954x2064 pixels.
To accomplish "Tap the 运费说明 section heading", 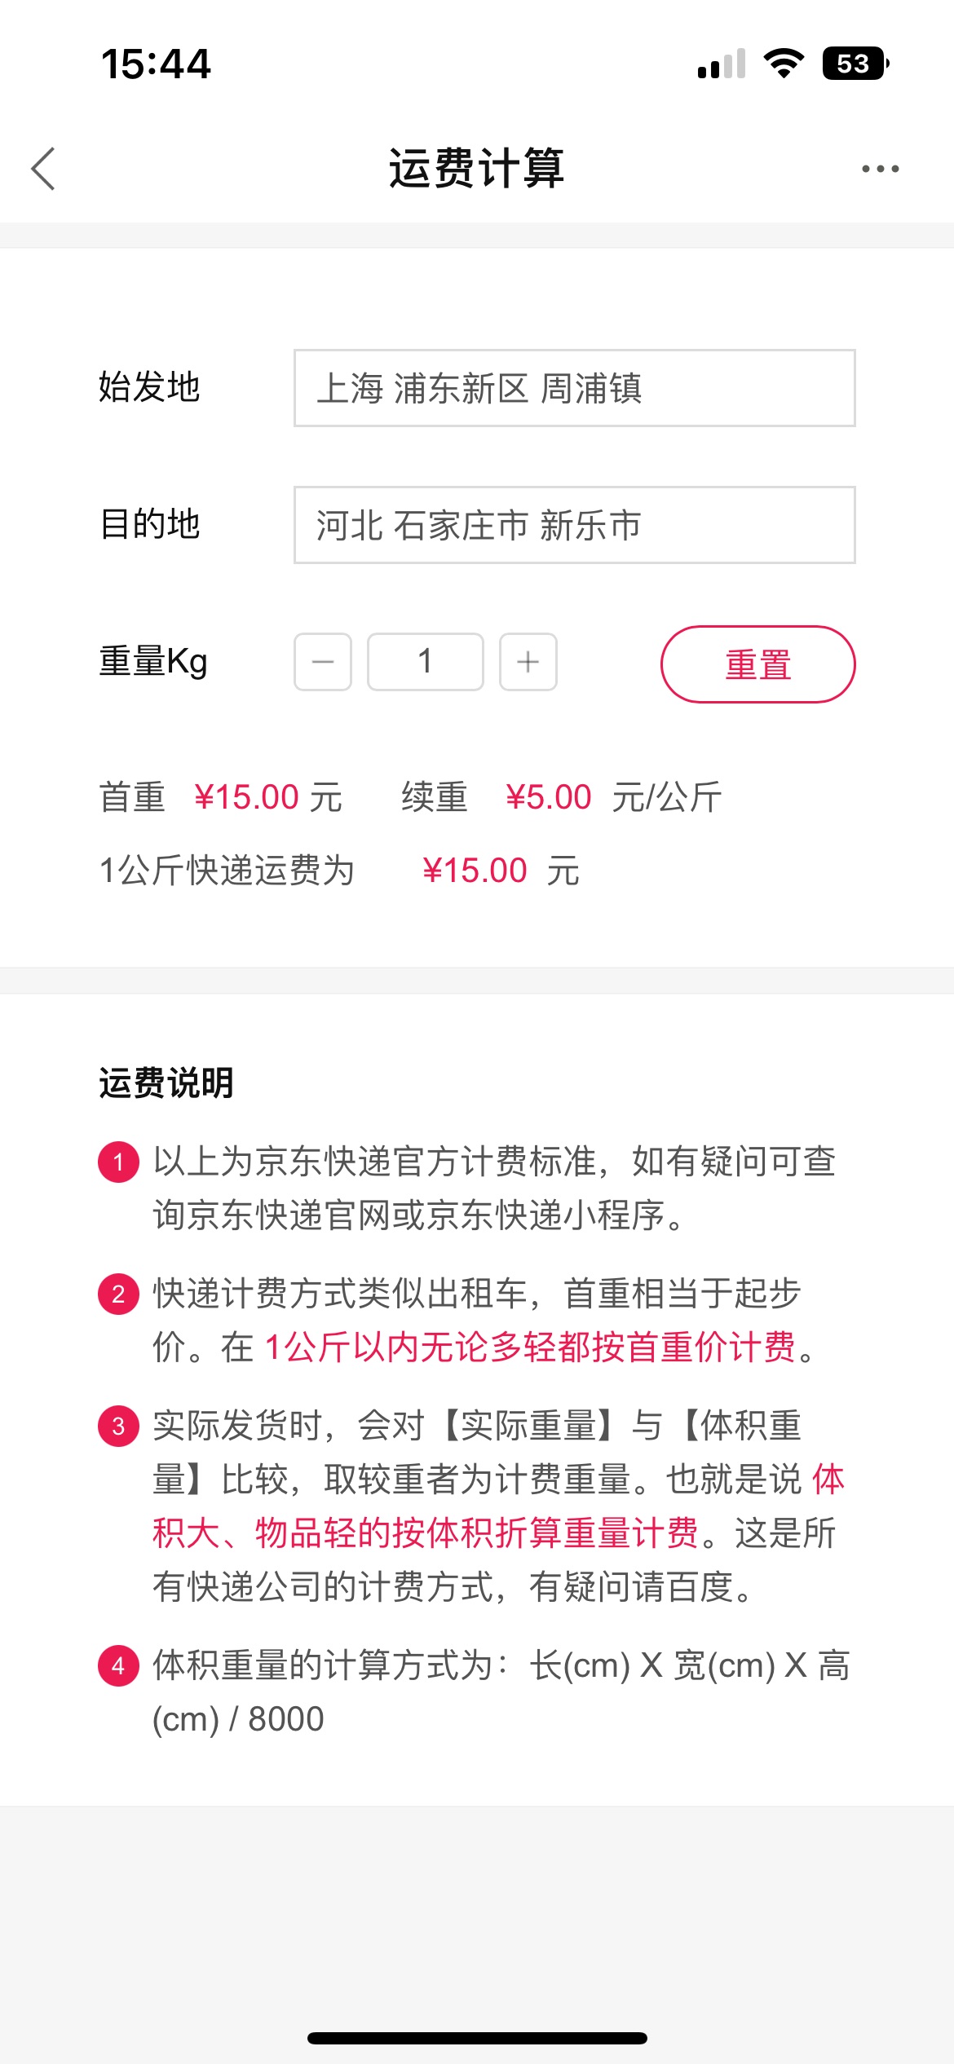I will pos(166,1083).
